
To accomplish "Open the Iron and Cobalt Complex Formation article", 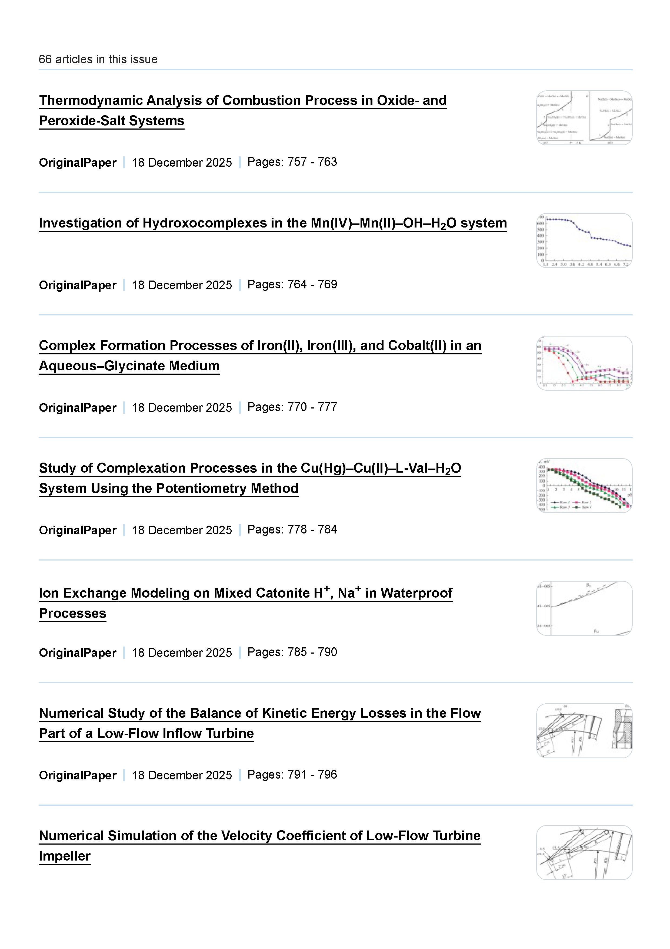I will pos(260,346).
